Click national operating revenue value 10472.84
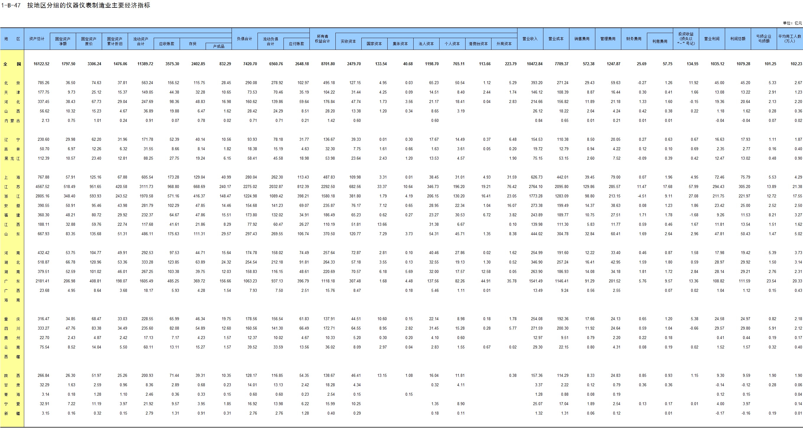Image resolution: width=803 pixels, height=437 pixels. pos(534,64)
